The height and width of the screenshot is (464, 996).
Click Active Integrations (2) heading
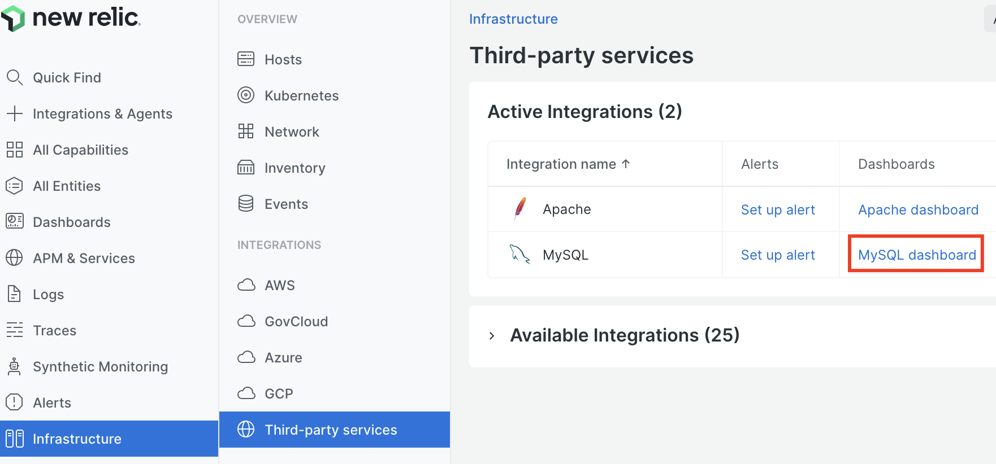point(585,111)
